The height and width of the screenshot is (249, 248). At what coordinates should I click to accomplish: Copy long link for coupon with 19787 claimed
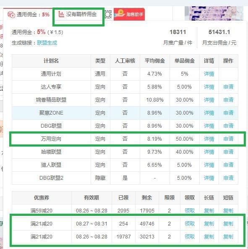click(209, 237)
